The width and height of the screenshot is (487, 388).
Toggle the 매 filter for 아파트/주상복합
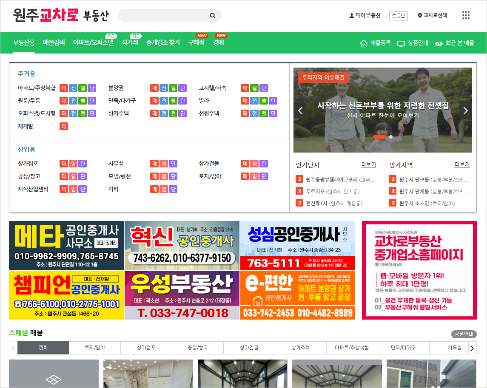point(63,88)
